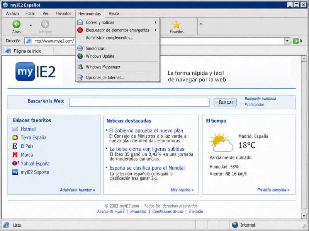
Task: Click the Página de inicio tab icon
Action: (8, 51)
